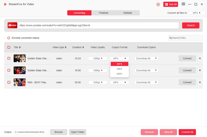Open thumbnail of 10:24 video
Screen dimensions: 207x137
point(20,58)
